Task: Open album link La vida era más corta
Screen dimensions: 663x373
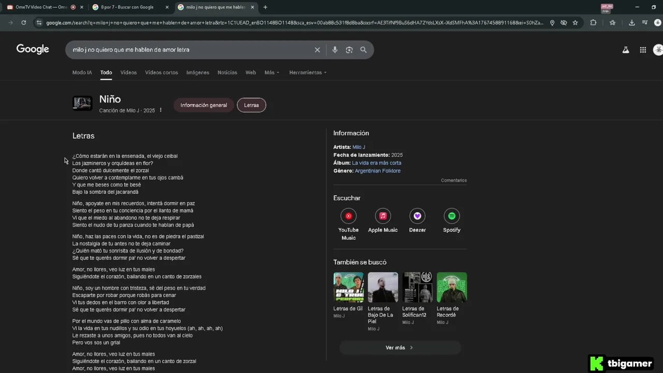Action: (377, 163)
